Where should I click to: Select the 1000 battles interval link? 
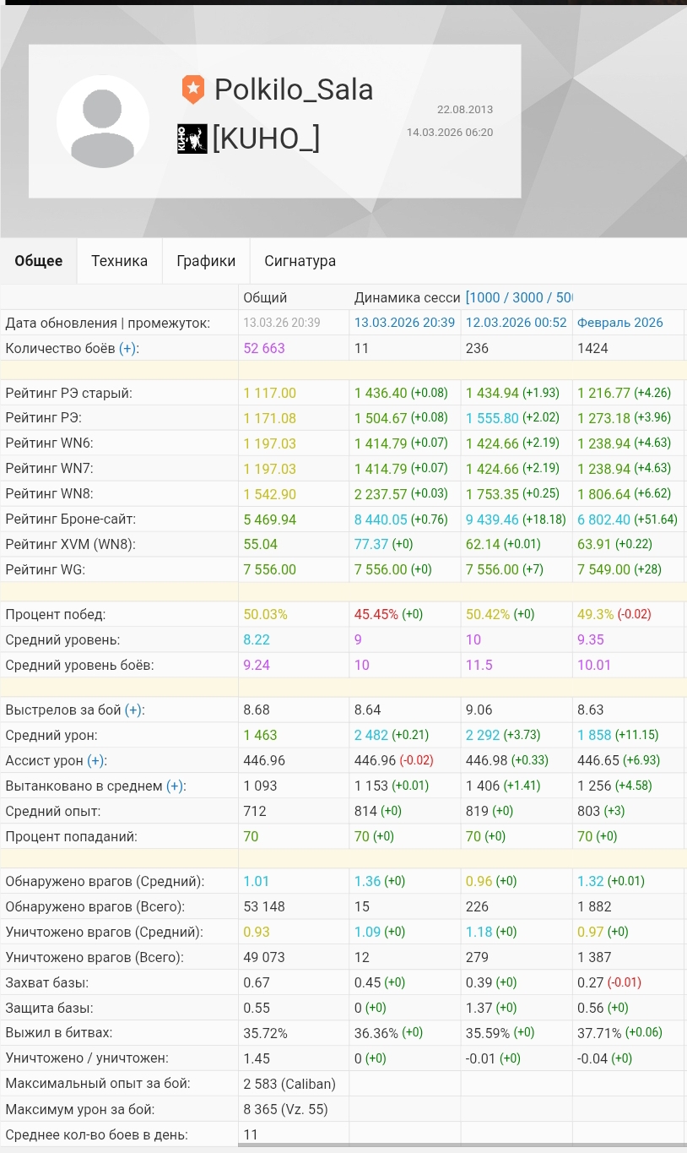point(485,297)
